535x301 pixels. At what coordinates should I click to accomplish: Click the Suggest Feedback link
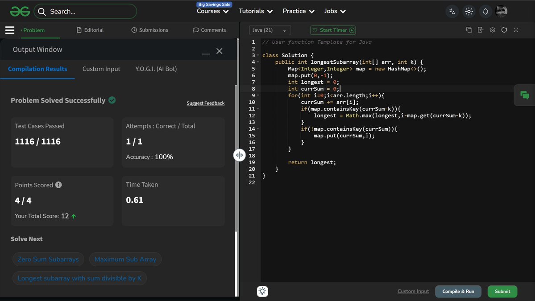point(205,103)
